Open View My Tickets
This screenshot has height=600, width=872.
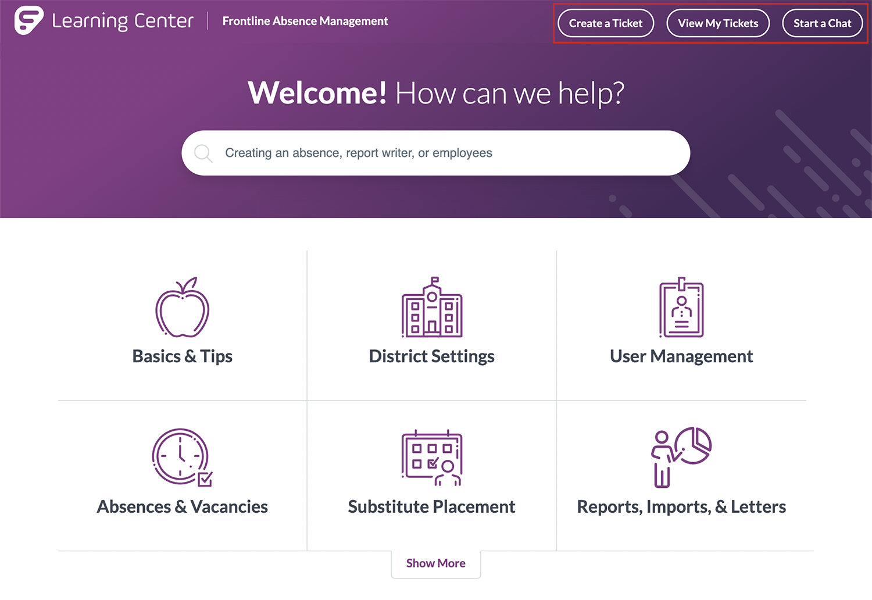click(x=718, y=23)
